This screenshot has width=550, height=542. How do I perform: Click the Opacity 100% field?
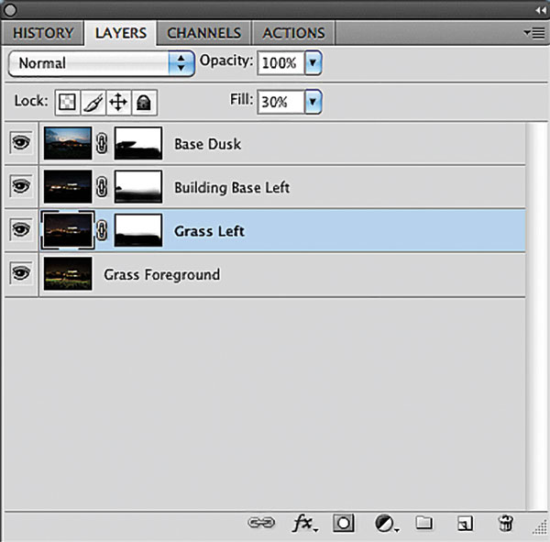coord(280,63)
